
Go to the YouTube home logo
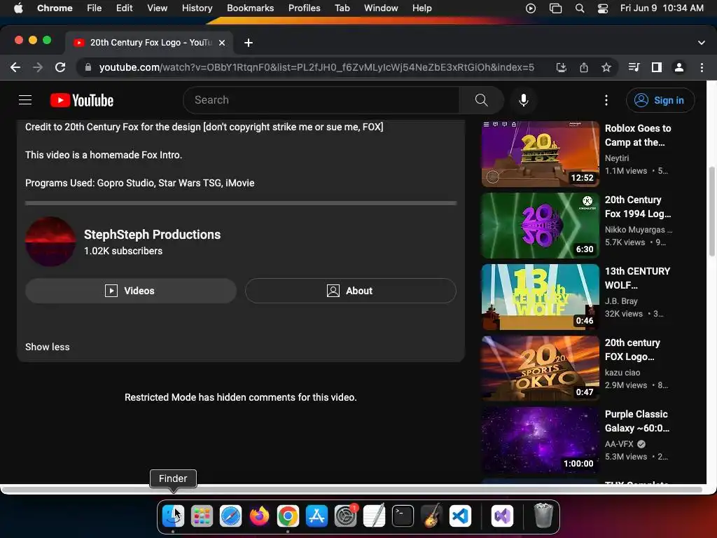[82, 100]
